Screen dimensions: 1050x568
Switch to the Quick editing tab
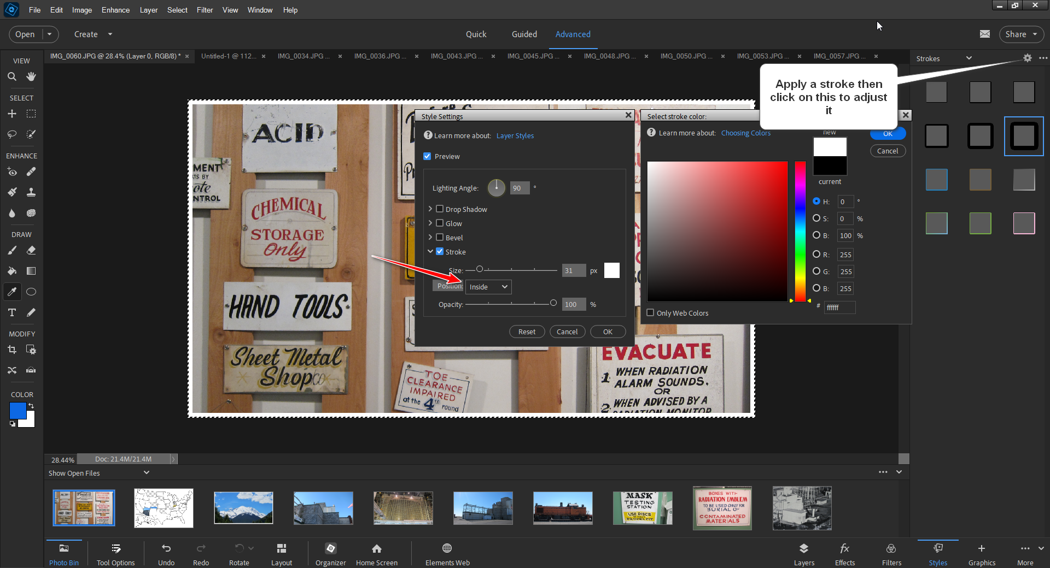coord(476,34)
